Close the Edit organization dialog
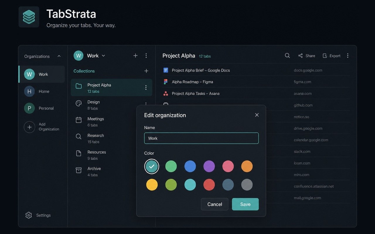Image resolution: width=375 pixels, height=234 pixels. [257, 115]
